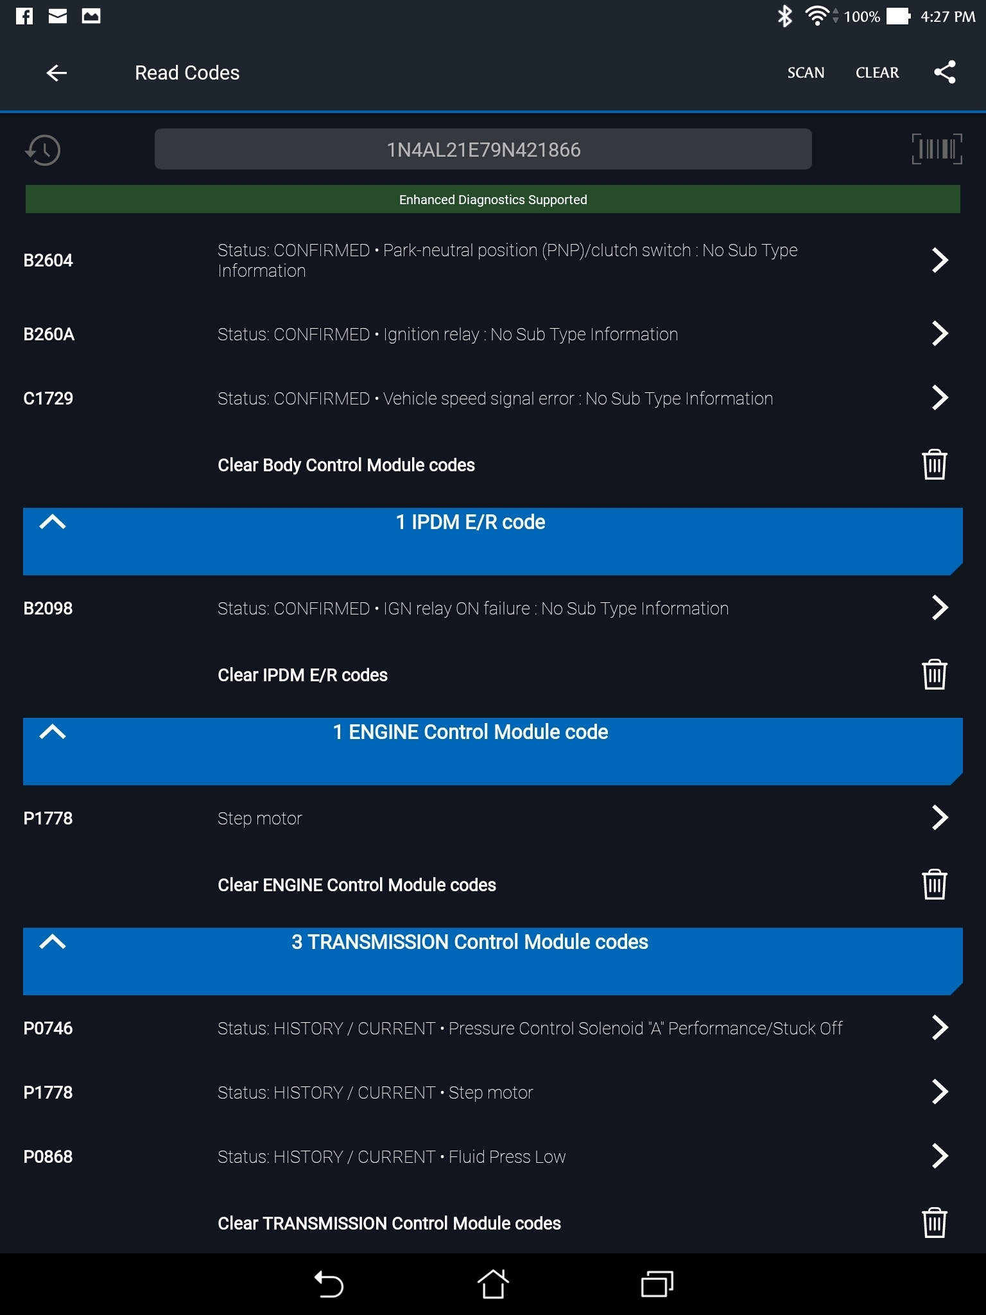
Task: Tap the back arrow in header
Action: pos(56,73)
